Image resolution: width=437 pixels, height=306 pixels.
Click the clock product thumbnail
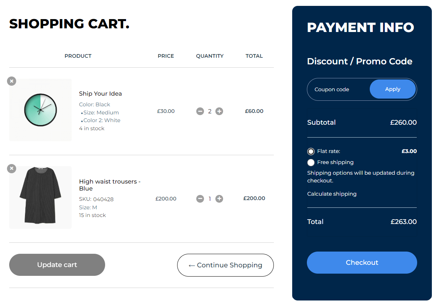pyautogui.click(x=40, y=110)
